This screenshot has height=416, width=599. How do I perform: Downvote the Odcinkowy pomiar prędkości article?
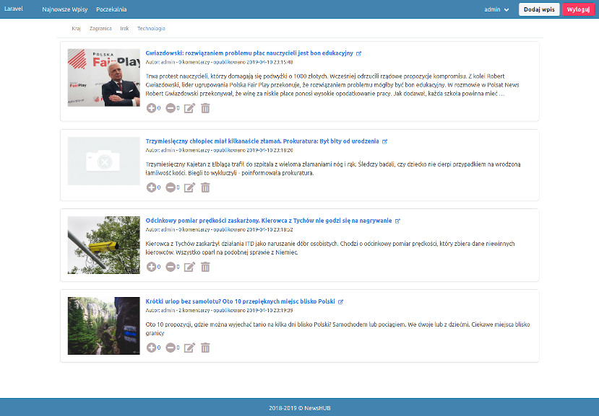coord(171,267)
